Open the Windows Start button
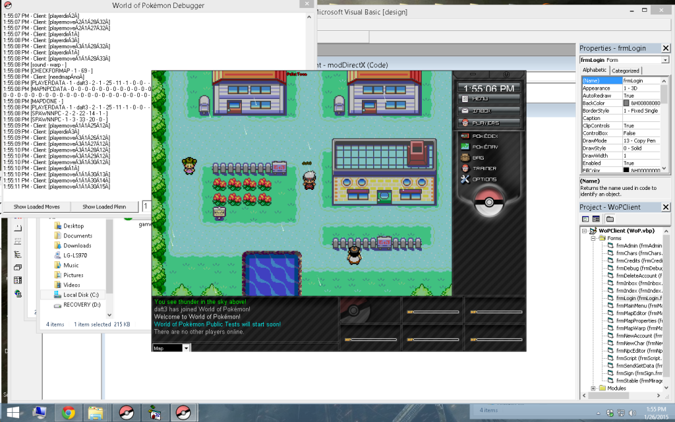 tap(13, 413)
